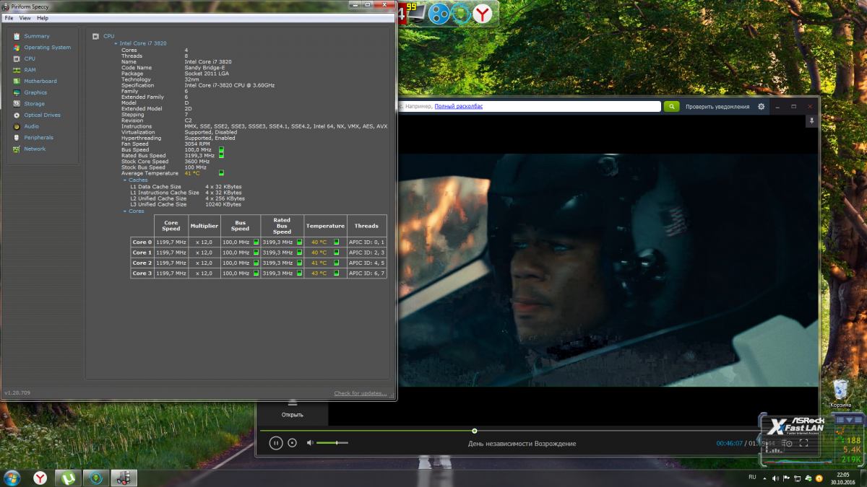Pause the movie playback
This screenshot has height=487, width=867.
pyautogui.click(x=275, y=443)
